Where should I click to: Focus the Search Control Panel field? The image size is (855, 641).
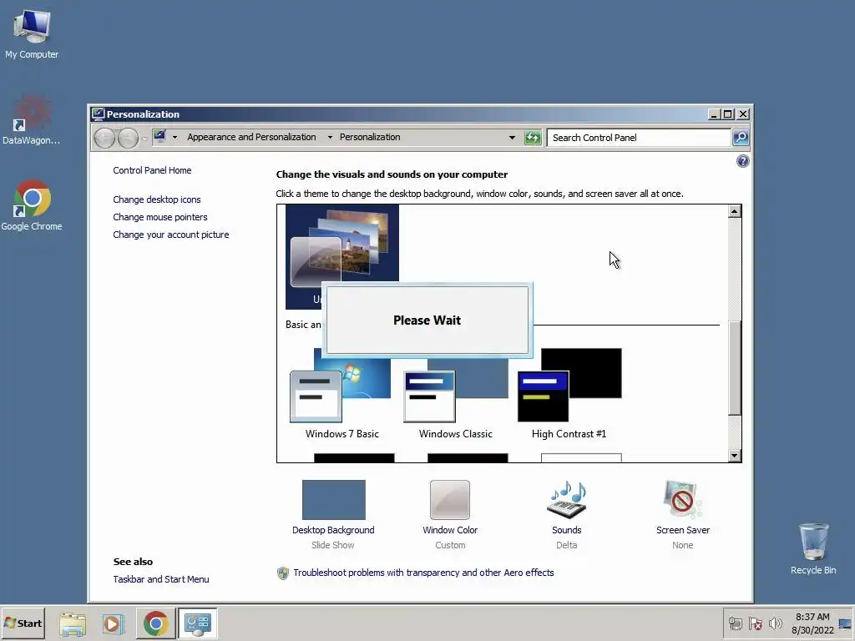[x=638, y=138]
